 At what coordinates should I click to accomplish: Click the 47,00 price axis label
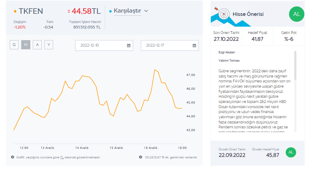point(191,75)
